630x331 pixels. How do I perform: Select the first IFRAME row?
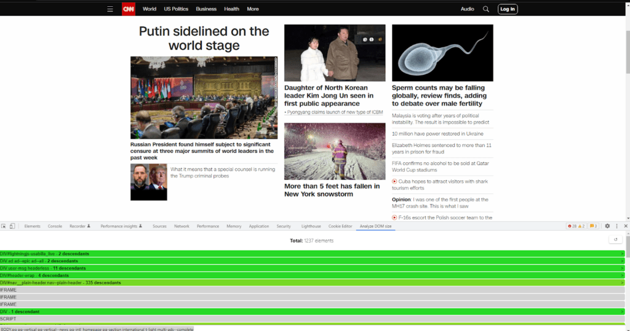point(312,290)
